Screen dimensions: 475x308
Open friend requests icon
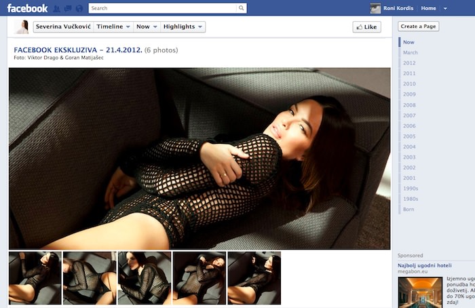57,9
